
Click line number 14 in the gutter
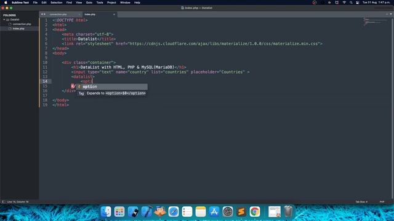click(x=45, y=82)
